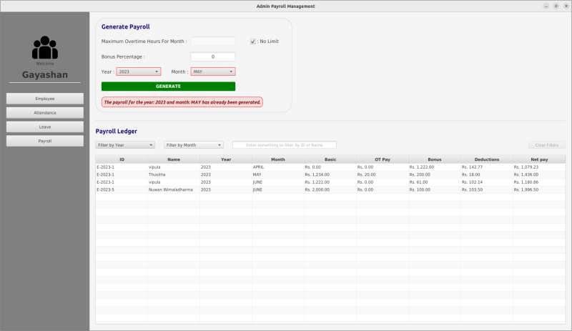The width and height of the screenshot is (572, 331).
Task: Sort ledger by Net pay column header
Action: pos(539,159)
